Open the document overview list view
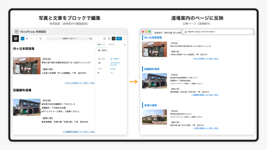The width and height of the screenshot is (267, 150). [x=40, y=39]
